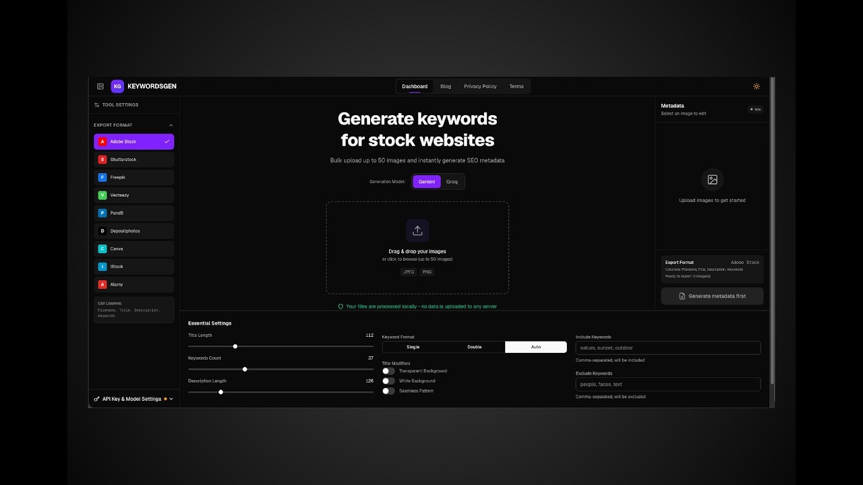The image size is (863, 485).
Task: Click the JPEG format tag
Action: tap(408, 272)
